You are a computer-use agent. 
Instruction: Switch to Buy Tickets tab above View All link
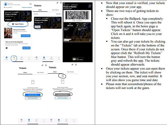(x=55, y=10)
